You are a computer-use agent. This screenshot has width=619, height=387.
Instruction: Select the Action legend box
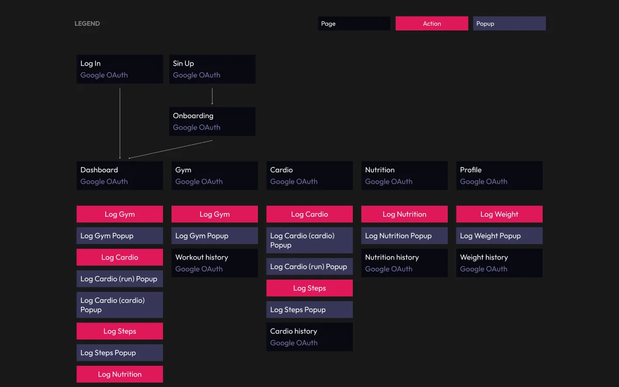(x=432, y=24)
